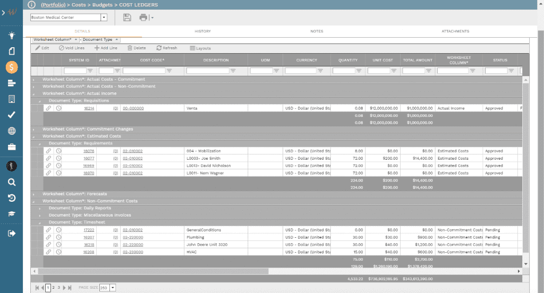This screenshot has width=544, height=293.
Task: Open the globe sidebar icon
Action: [12, 131]
